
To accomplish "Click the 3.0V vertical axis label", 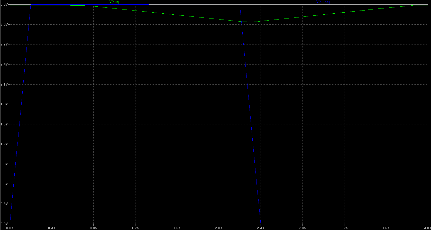I will (5, 24).
